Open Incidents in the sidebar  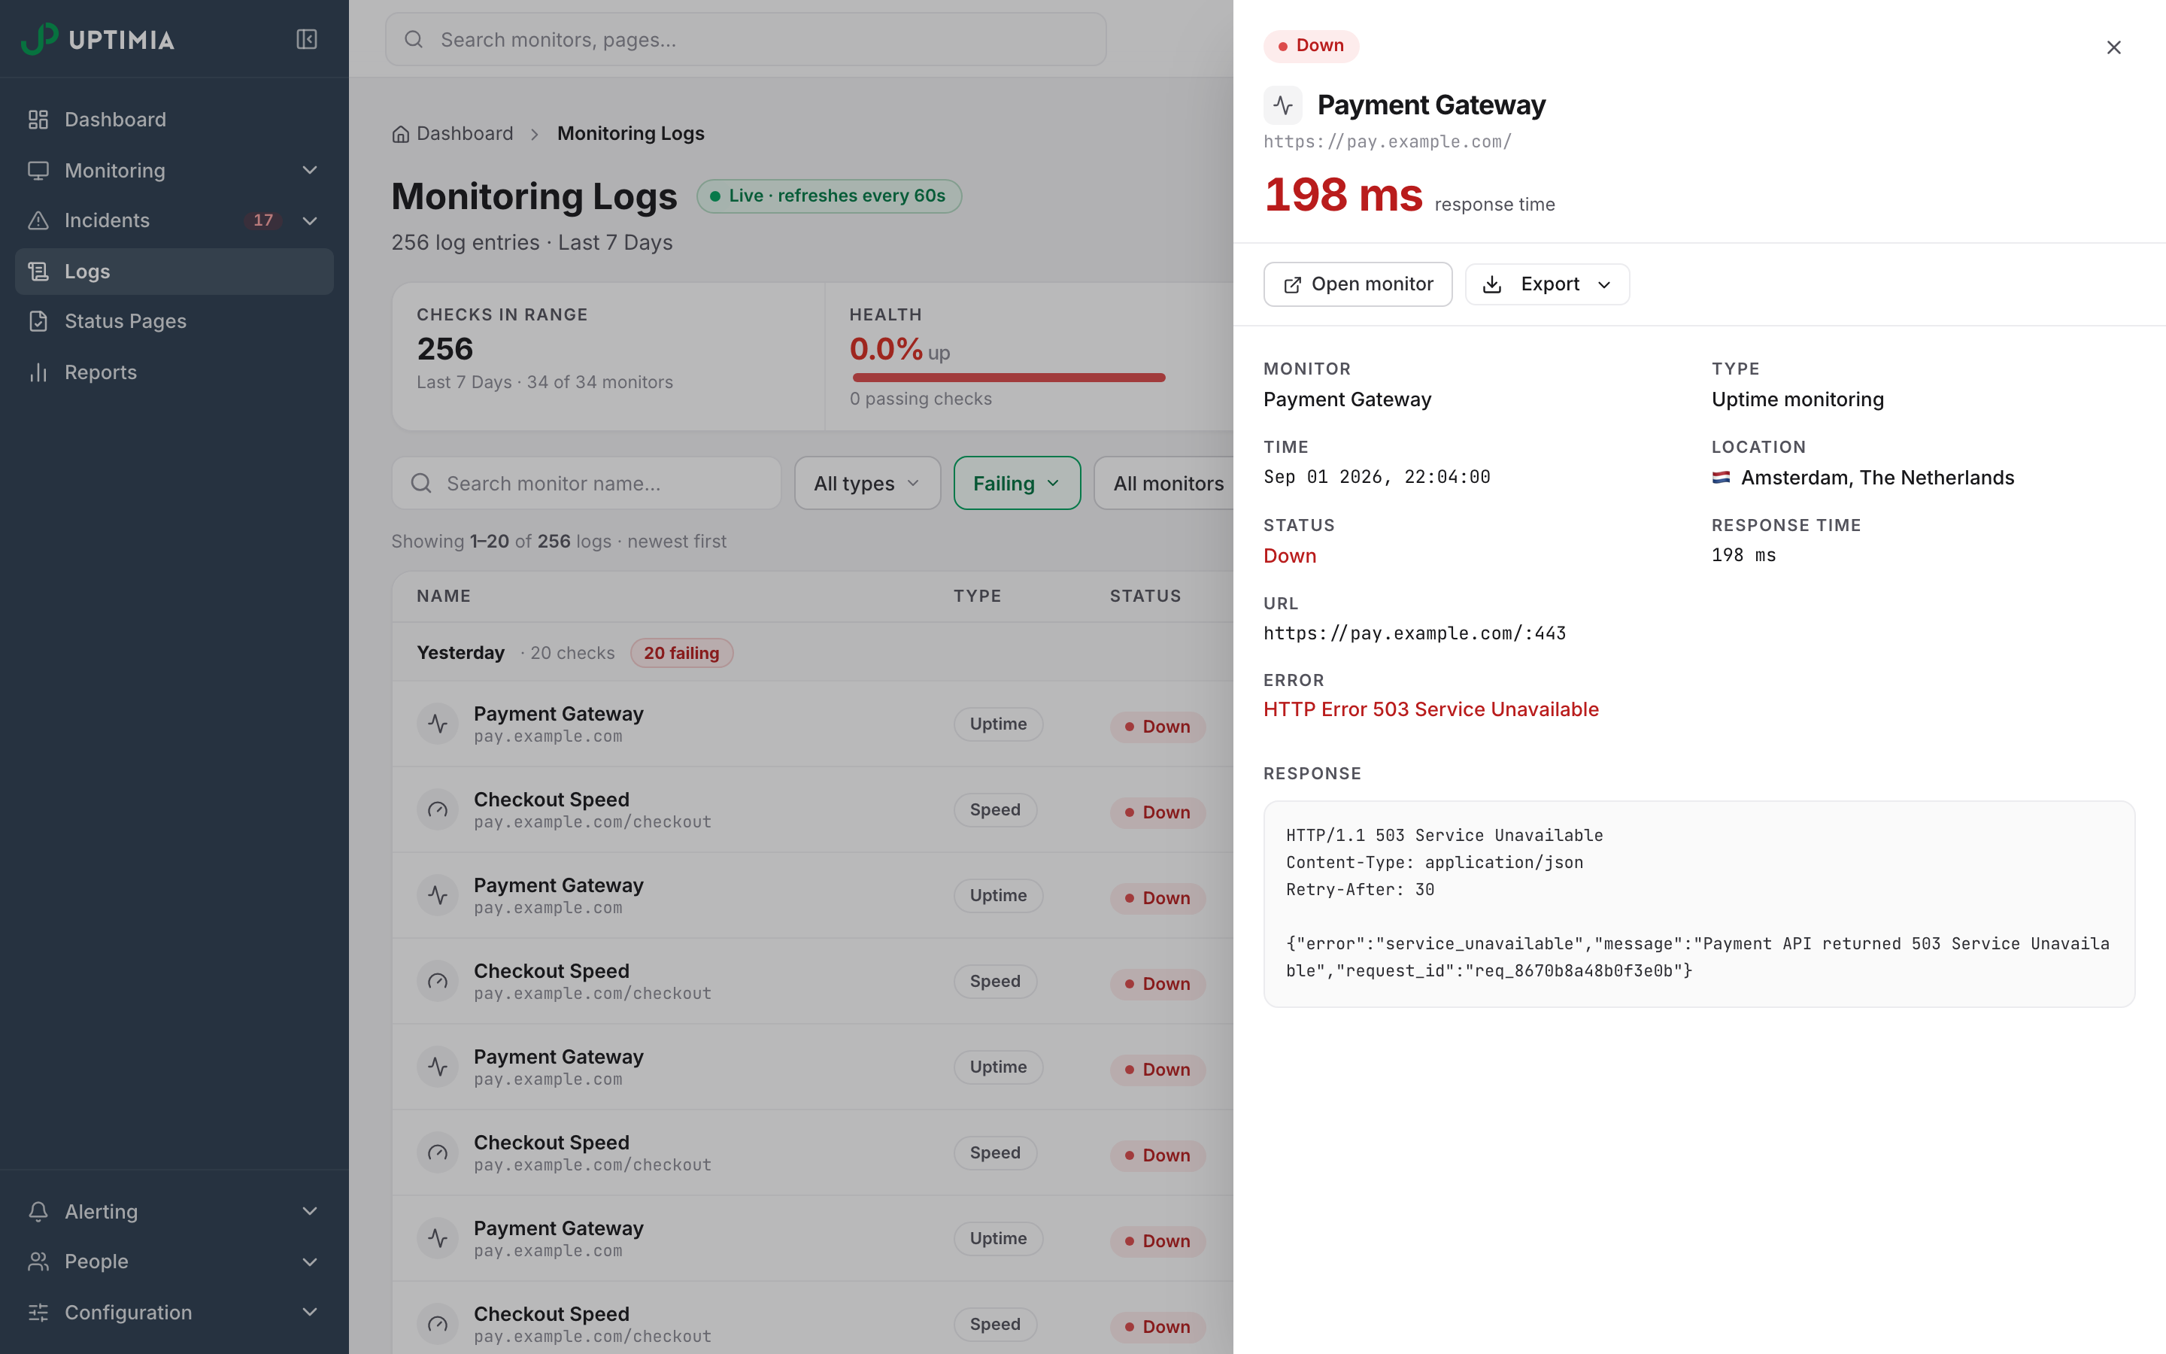[174, 220]
